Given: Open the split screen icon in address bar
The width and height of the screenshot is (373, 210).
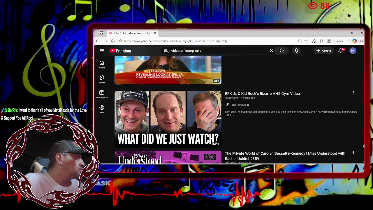Looking at the screenshot, I should coord(300,41).
